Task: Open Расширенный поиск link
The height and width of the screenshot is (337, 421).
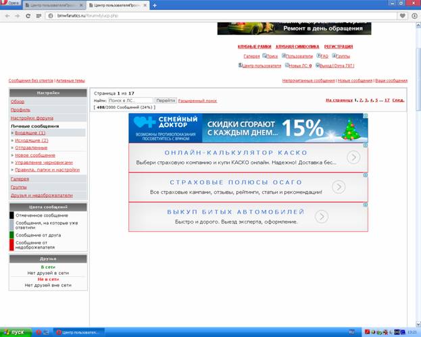Action: [x=197, y=101]
